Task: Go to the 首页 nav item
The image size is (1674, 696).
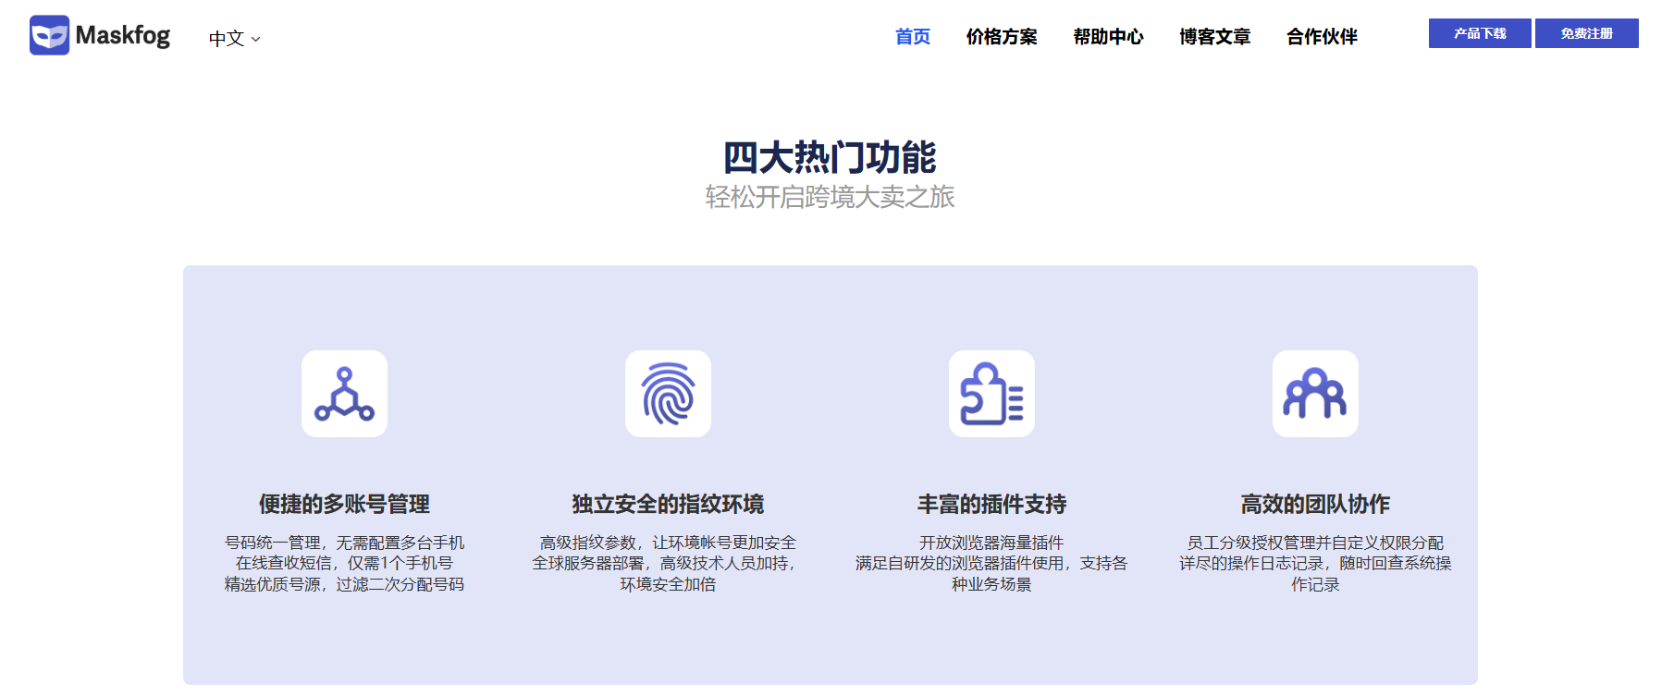Action: [x=913, y=37]
